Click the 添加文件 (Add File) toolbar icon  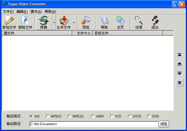click(x=9, y=22)
